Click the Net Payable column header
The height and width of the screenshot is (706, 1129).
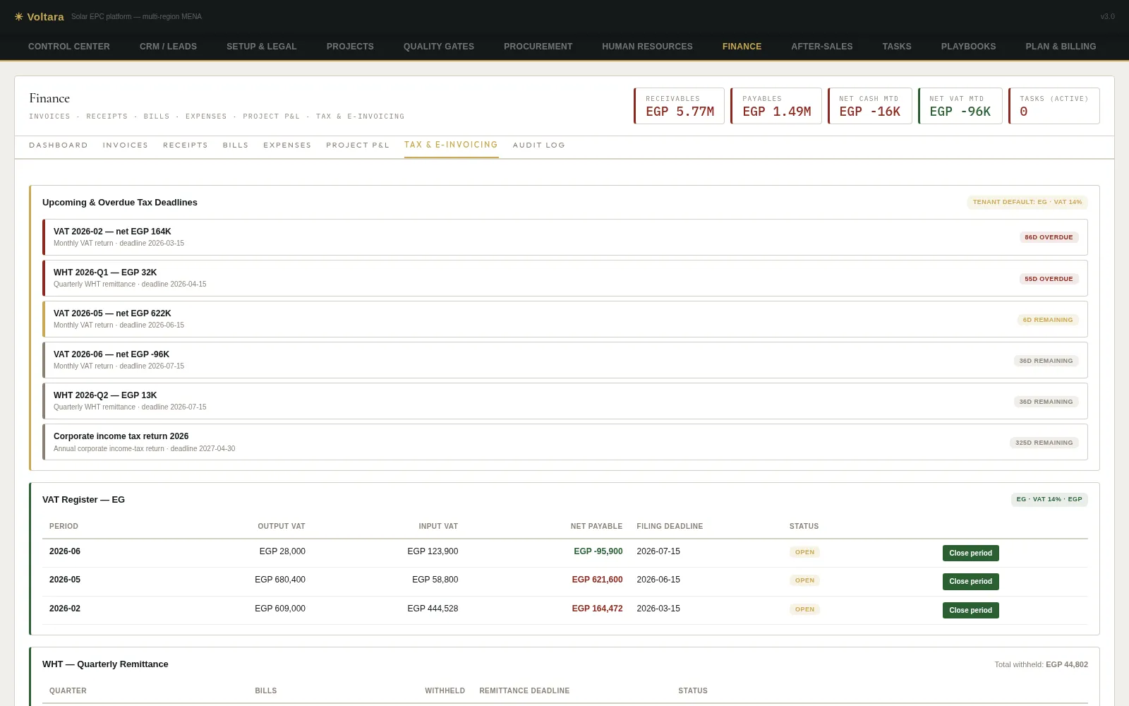pyautogui.click(x=596, y=527)
